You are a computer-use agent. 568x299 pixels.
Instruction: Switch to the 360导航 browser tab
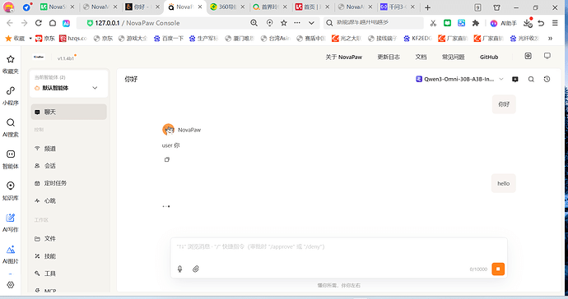[227, 7]
